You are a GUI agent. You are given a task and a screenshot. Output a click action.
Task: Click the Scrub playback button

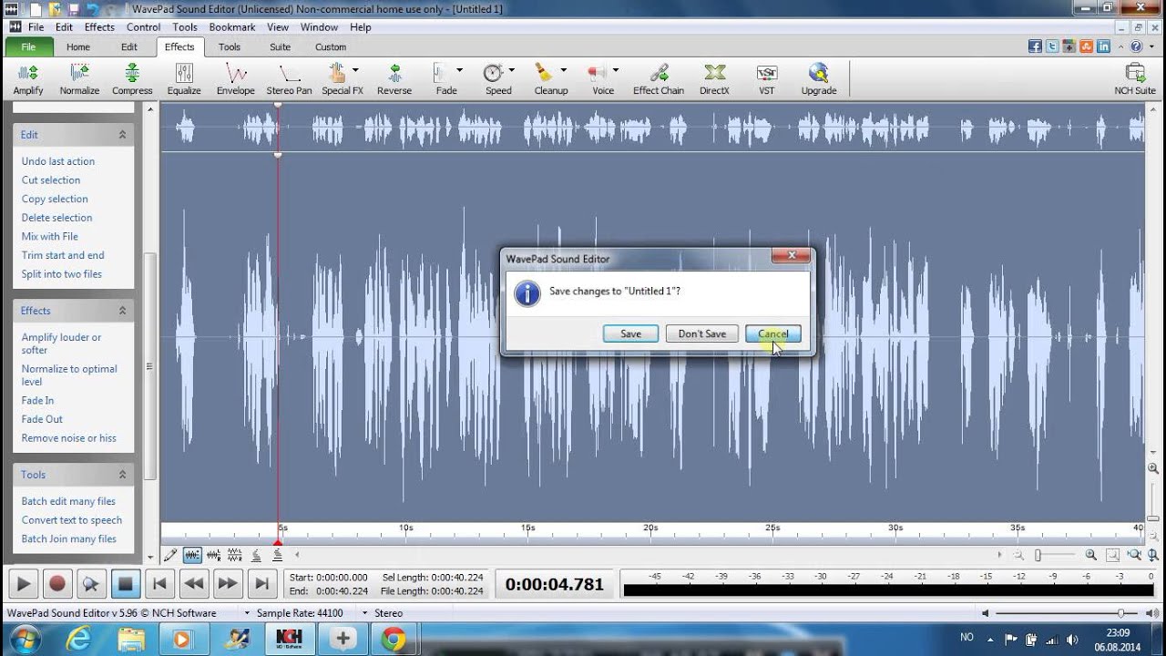pyautogui.click(x=91, y=584)
